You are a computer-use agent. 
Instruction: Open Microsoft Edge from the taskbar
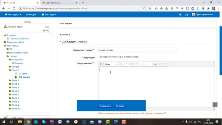pyautogui.click(x=116, y=122)
